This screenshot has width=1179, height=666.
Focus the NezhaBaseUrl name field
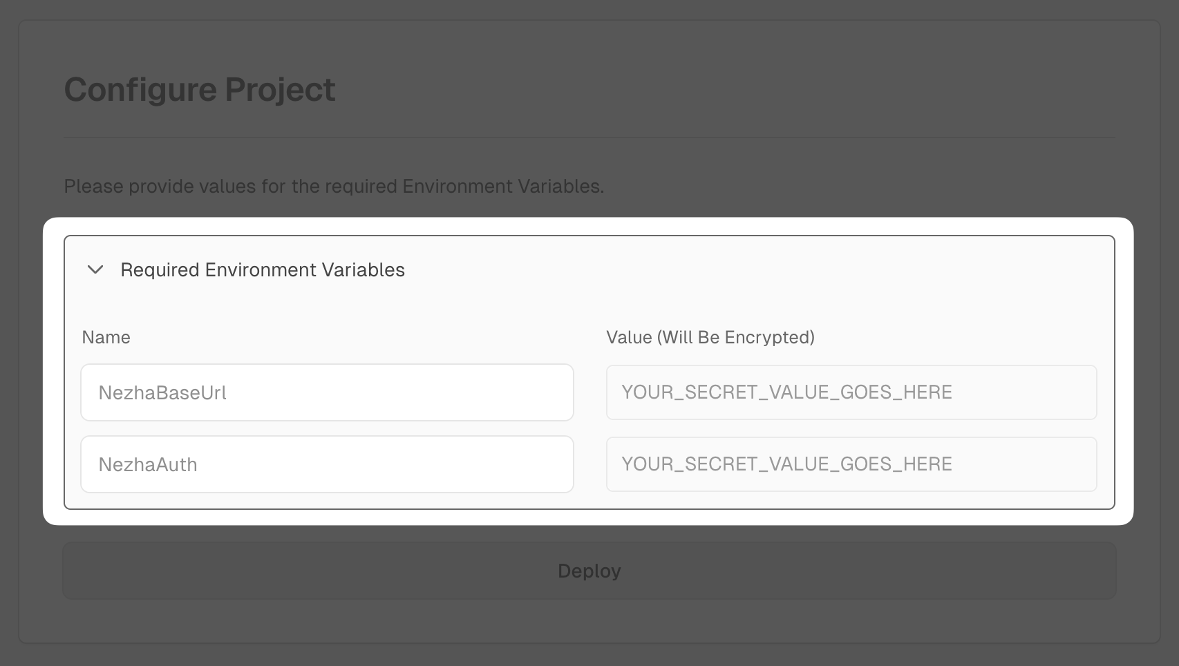(x=327, y=392)
